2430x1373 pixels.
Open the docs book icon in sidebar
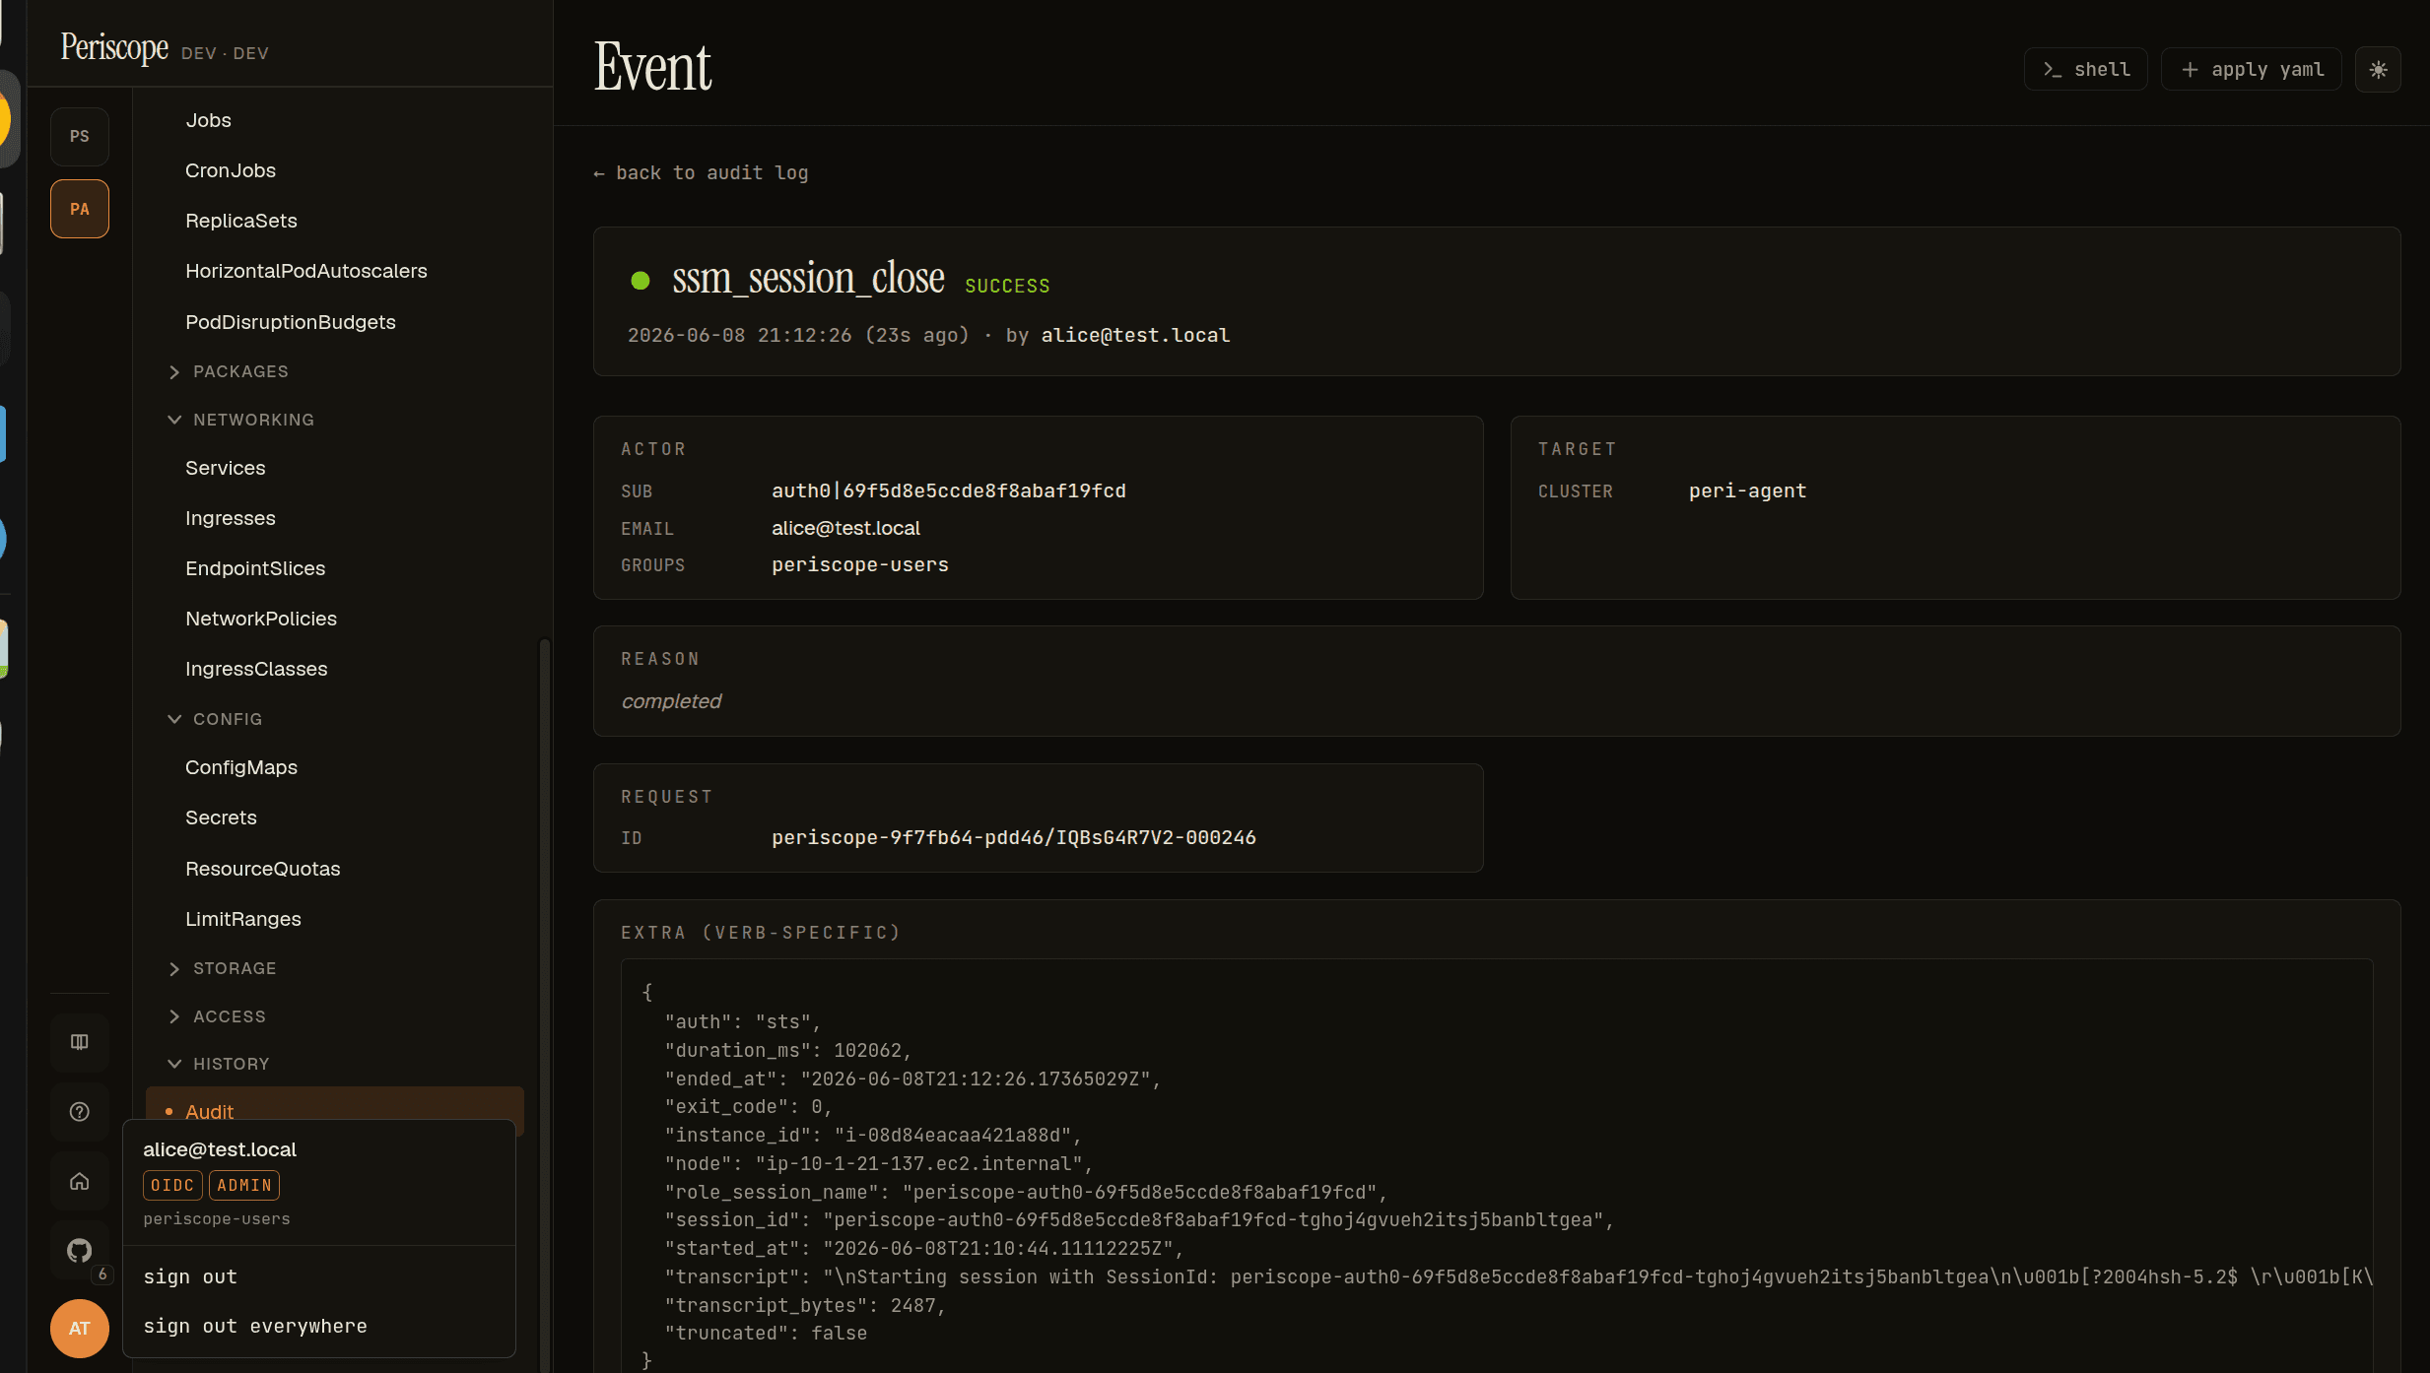(80, 1042)
